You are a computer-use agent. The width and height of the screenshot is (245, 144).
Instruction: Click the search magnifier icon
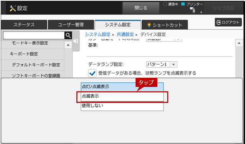click(68, 36)
